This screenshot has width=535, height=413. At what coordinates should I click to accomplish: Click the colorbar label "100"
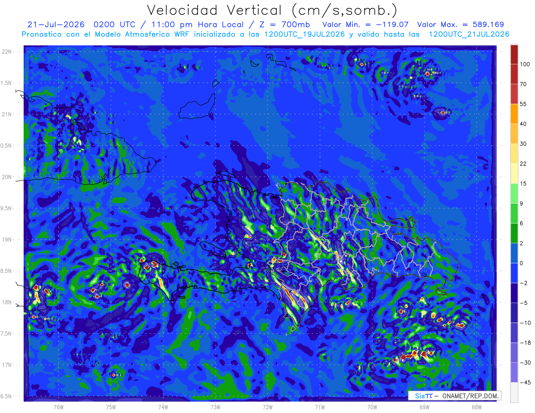pyautogui.click(x=525, y=65)
